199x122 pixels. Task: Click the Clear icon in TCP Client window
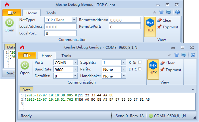(x=160, y=20)
